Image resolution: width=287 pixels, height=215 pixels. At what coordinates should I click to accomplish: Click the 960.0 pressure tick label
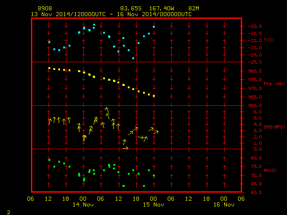click(x=255, y=106)
